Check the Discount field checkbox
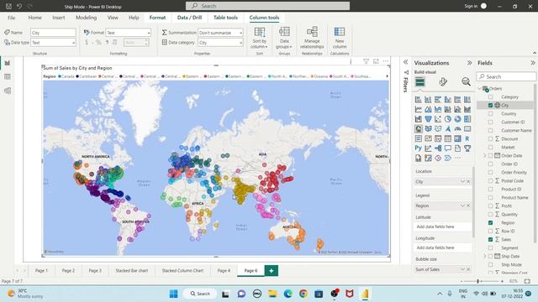 tap(490, 138)
